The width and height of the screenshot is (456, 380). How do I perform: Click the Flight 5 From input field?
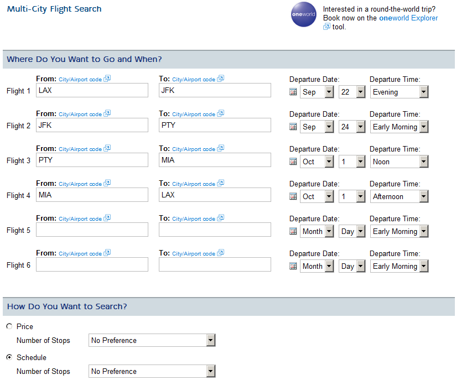pyautogui.click(x=92, y=230)
